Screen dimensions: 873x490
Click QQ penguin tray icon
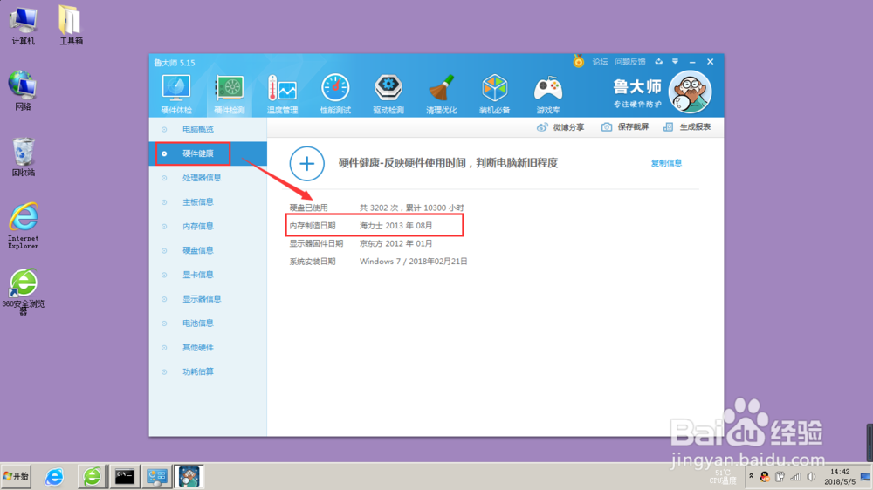pos(765,477)
